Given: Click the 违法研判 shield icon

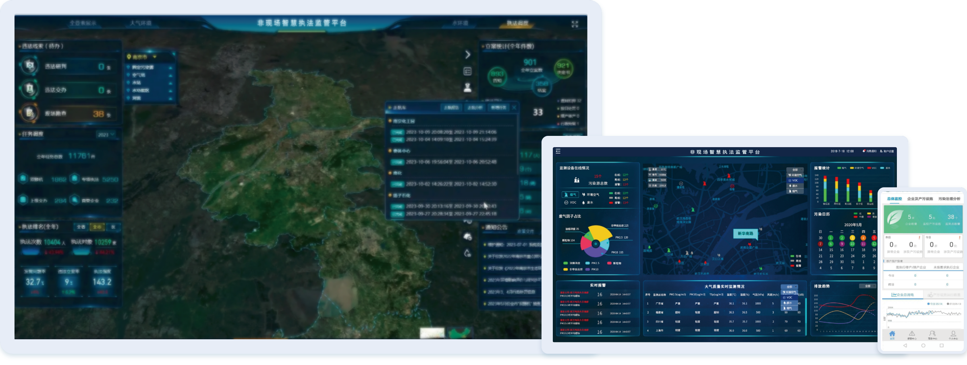Looking at the screenshot, I should 30,66.
